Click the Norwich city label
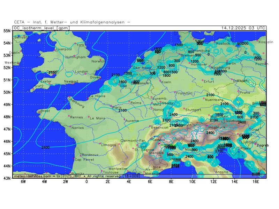279x209 pixels. pos(98,61)
